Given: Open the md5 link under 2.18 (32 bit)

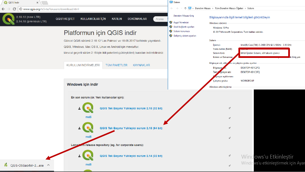Looking at the screenshot, I should (88, 117).
